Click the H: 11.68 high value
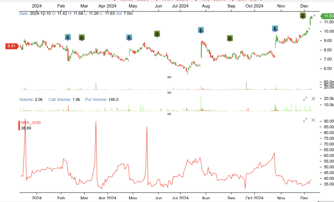Screen dimensions: 334x202 coord(76,14)
